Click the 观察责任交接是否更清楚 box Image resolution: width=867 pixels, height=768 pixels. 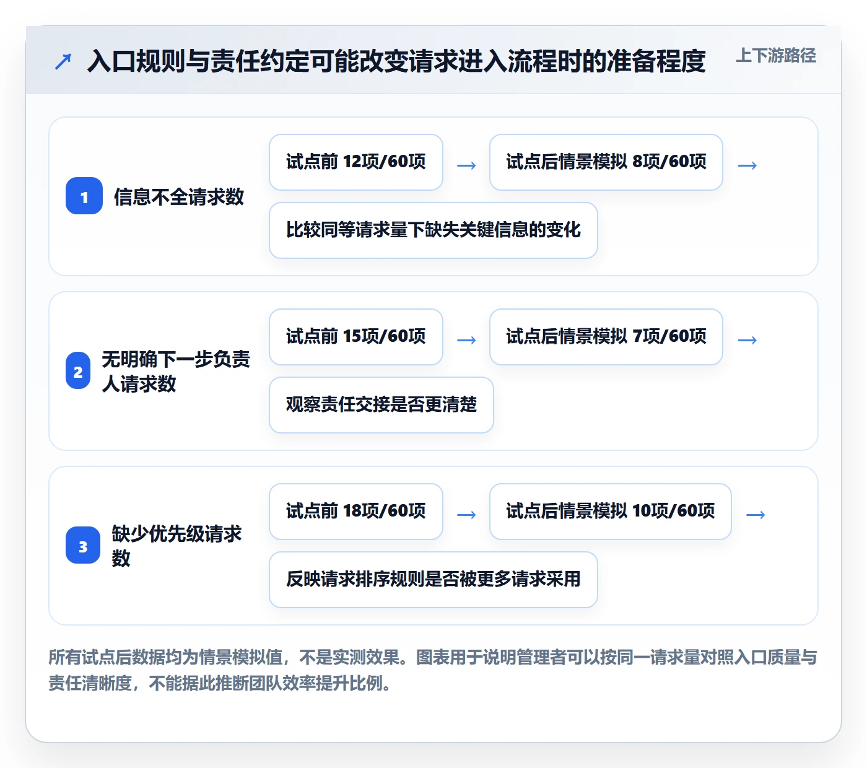click(x=381, y=405)
